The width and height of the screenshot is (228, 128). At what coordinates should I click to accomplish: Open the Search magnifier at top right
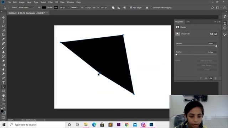point(212,8)
